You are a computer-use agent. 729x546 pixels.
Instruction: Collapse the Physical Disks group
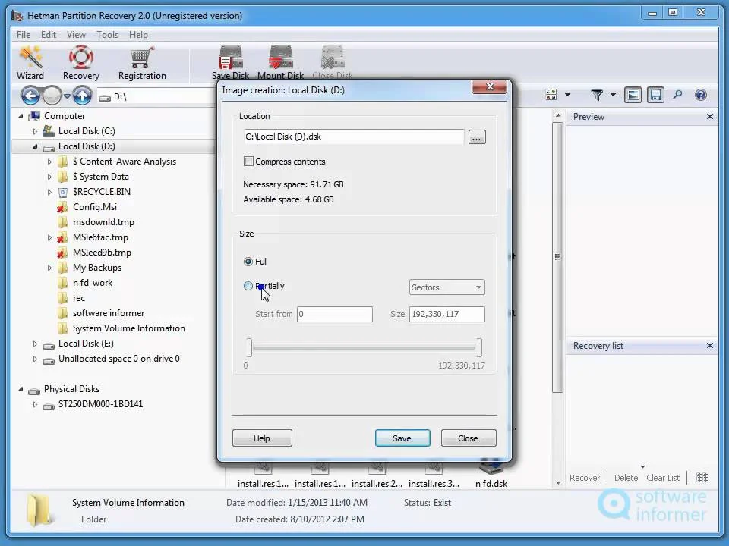tap(21, 390)
